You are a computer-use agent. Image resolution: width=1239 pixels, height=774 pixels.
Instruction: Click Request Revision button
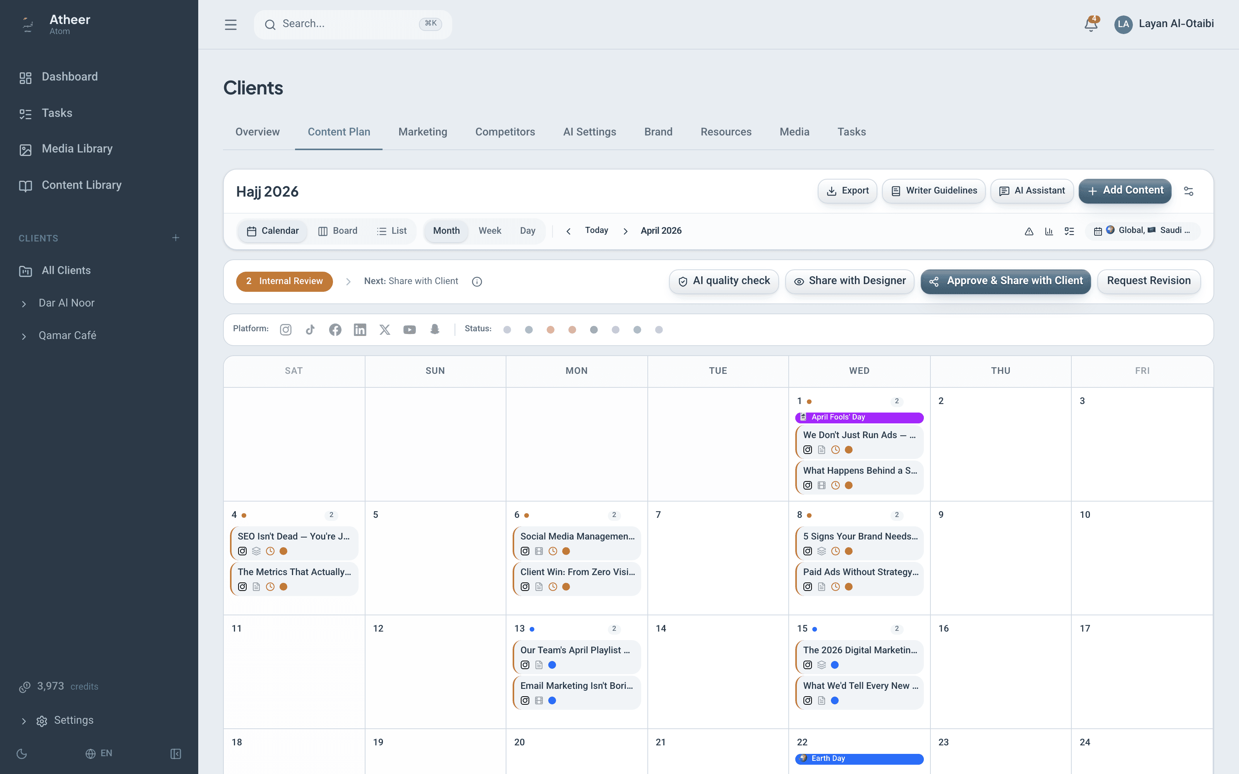coord(1149,282)
